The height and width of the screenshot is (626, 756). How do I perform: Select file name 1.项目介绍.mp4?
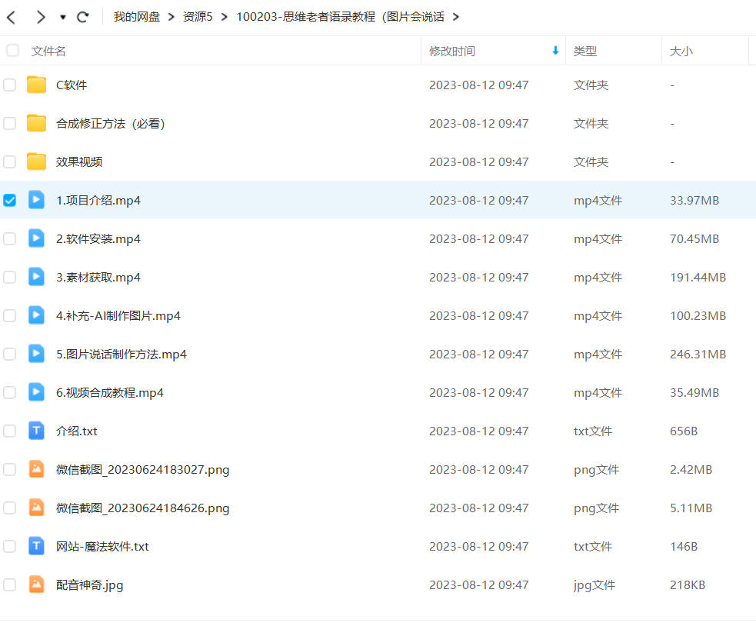pos(98,200)
